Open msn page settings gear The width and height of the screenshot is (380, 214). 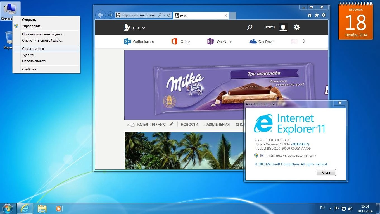pos(297,27)
